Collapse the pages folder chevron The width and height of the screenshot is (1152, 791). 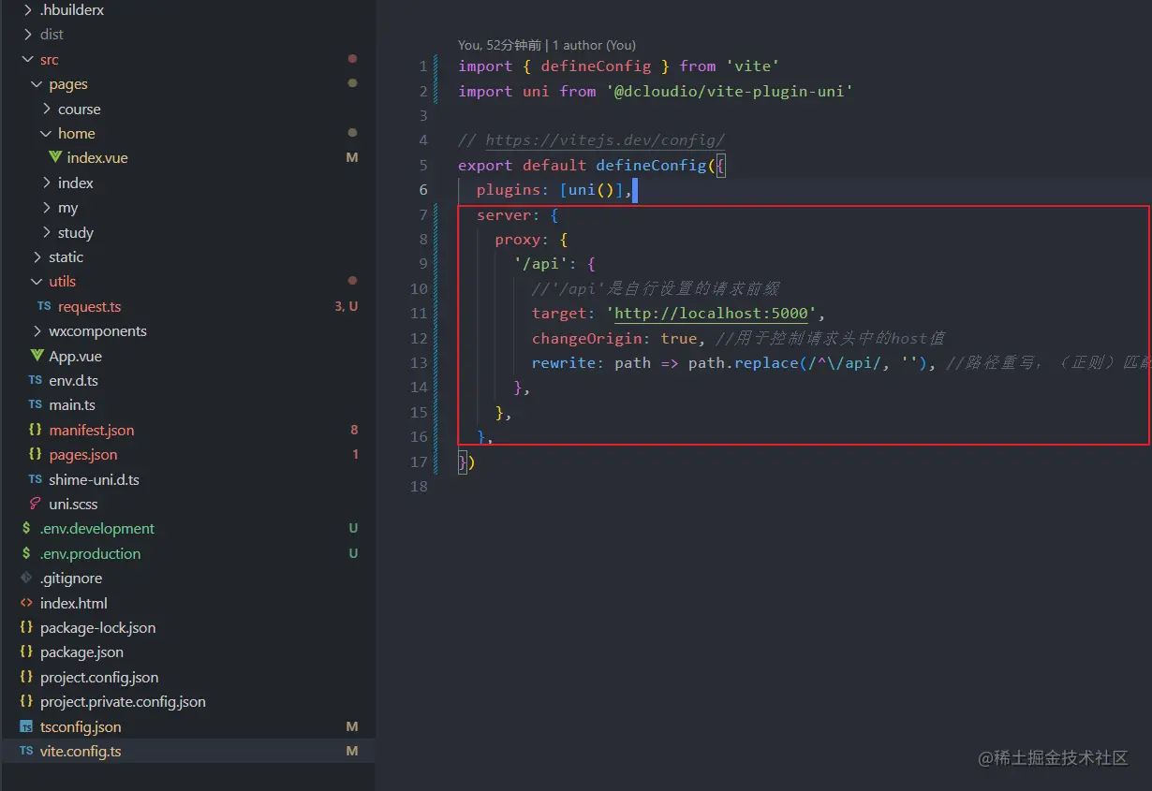coord(37,84)
